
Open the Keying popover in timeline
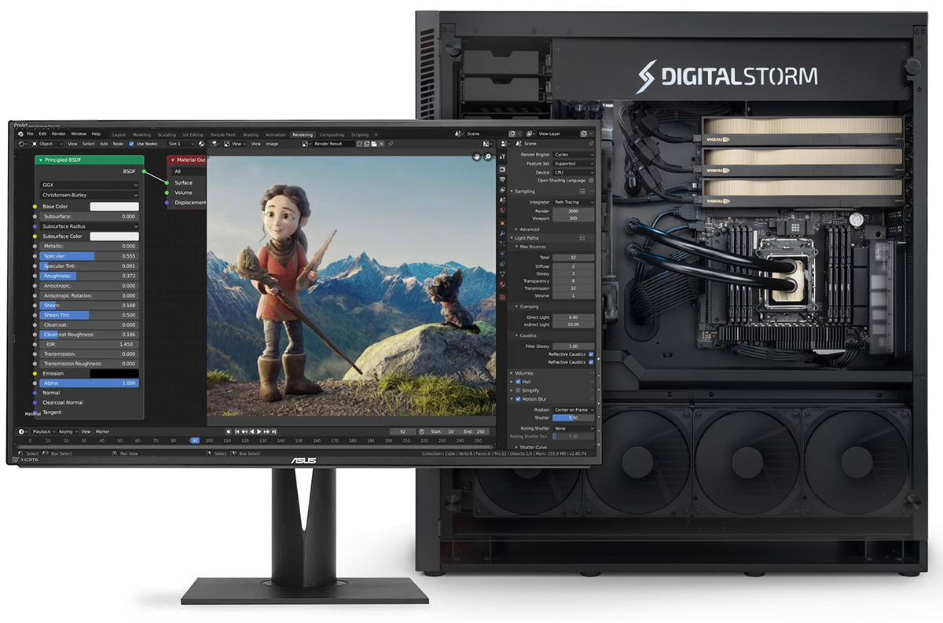point(68,431)
